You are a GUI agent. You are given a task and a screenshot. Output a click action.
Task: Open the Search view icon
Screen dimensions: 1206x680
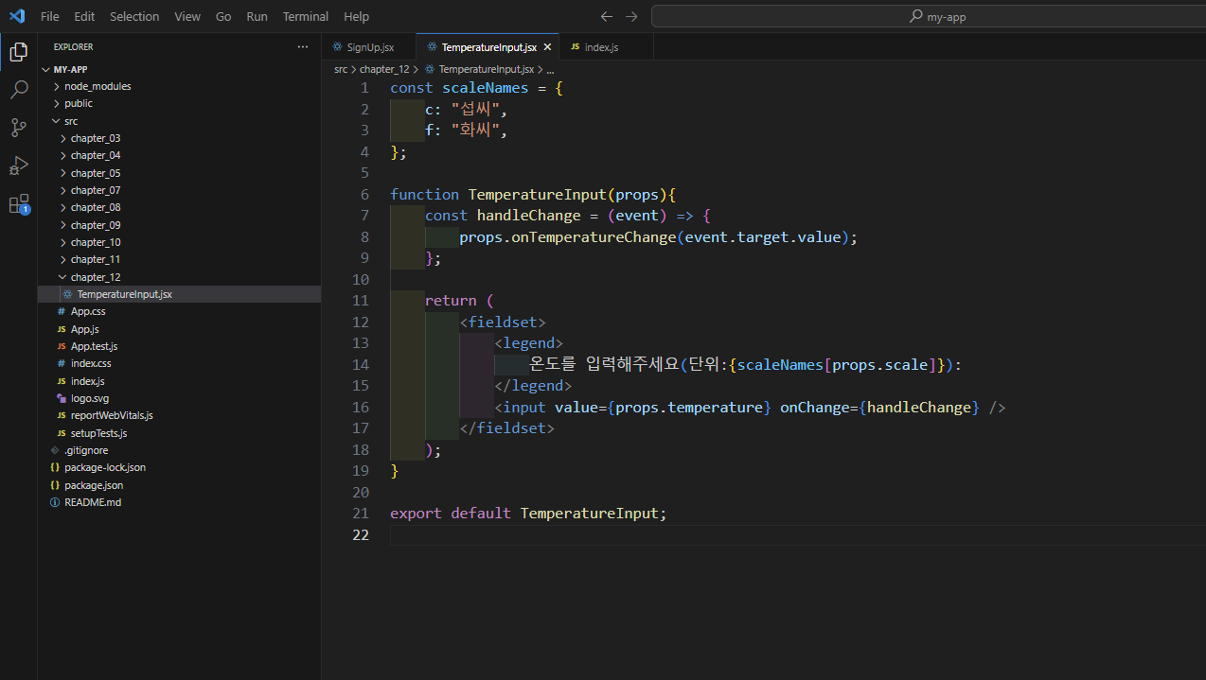pyautogui.click(x=18, y=90)
